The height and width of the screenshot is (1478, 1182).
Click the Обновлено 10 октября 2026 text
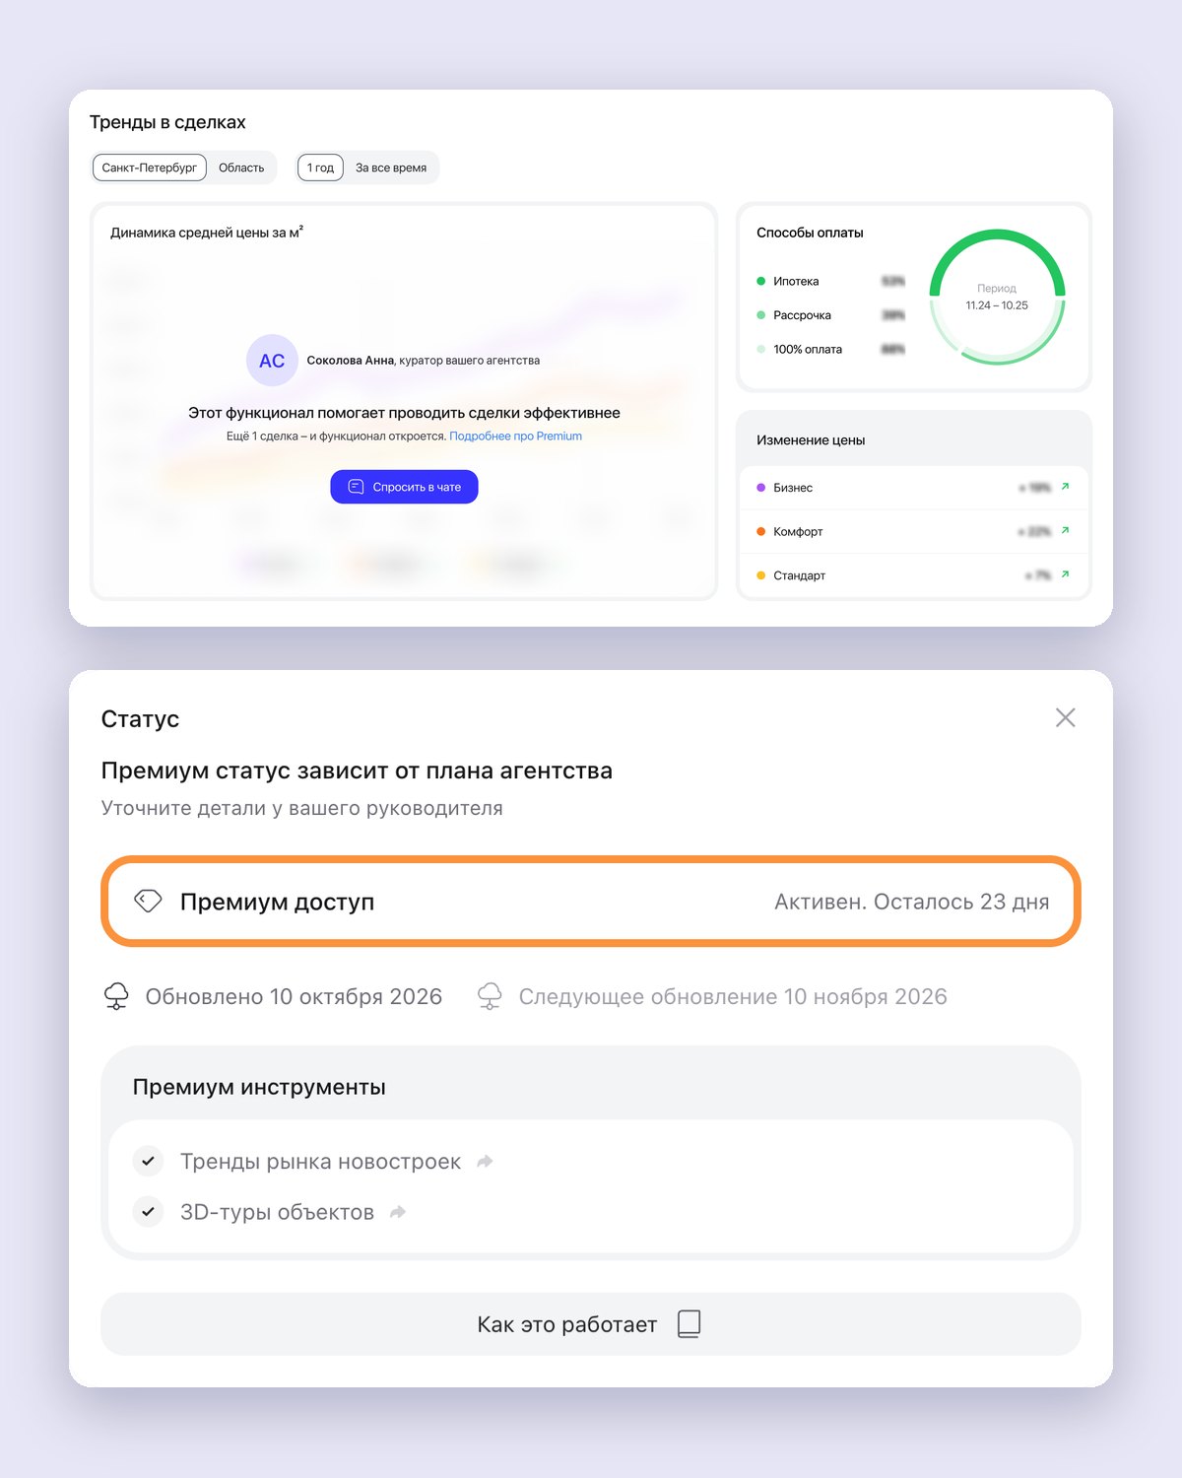[x=294, y=996]
